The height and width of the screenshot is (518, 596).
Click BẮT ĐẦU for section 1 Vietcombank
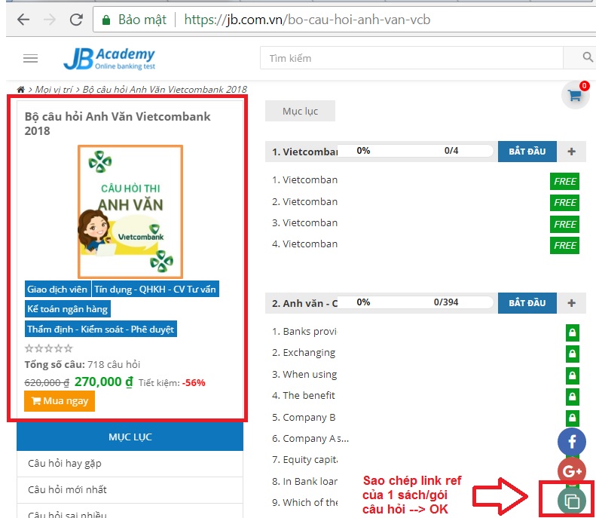pyautogui.click(x=527, y=152)
